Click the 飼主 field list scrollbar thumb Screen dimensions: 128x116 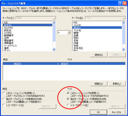[x=54, y=33]
